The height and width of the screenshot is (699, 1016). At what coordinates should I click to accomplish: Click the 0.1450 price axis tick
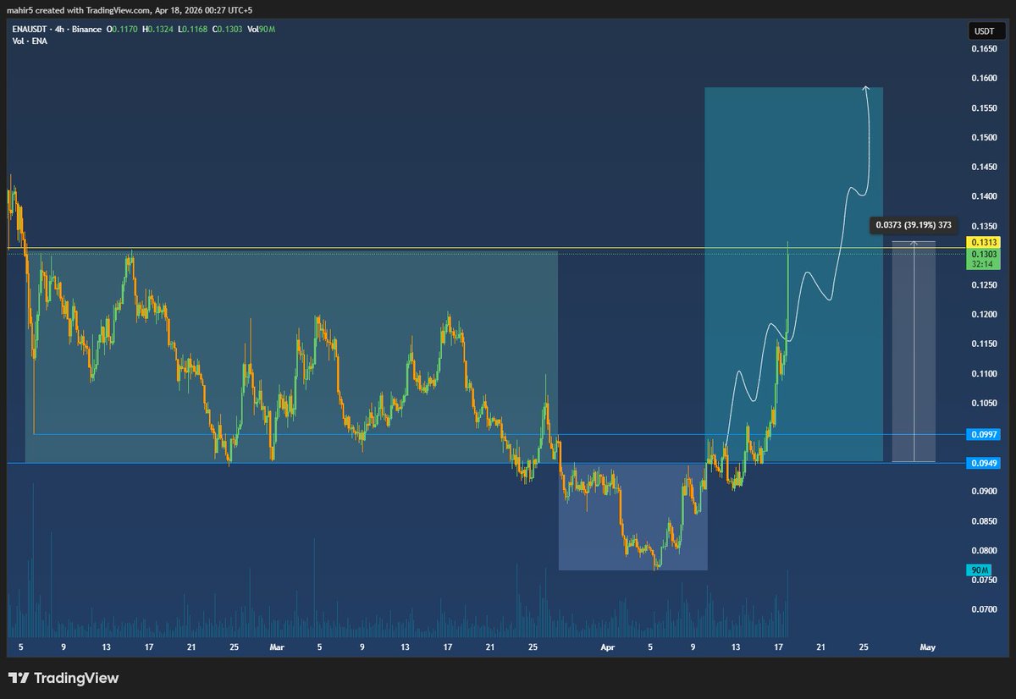coord(985,168)
